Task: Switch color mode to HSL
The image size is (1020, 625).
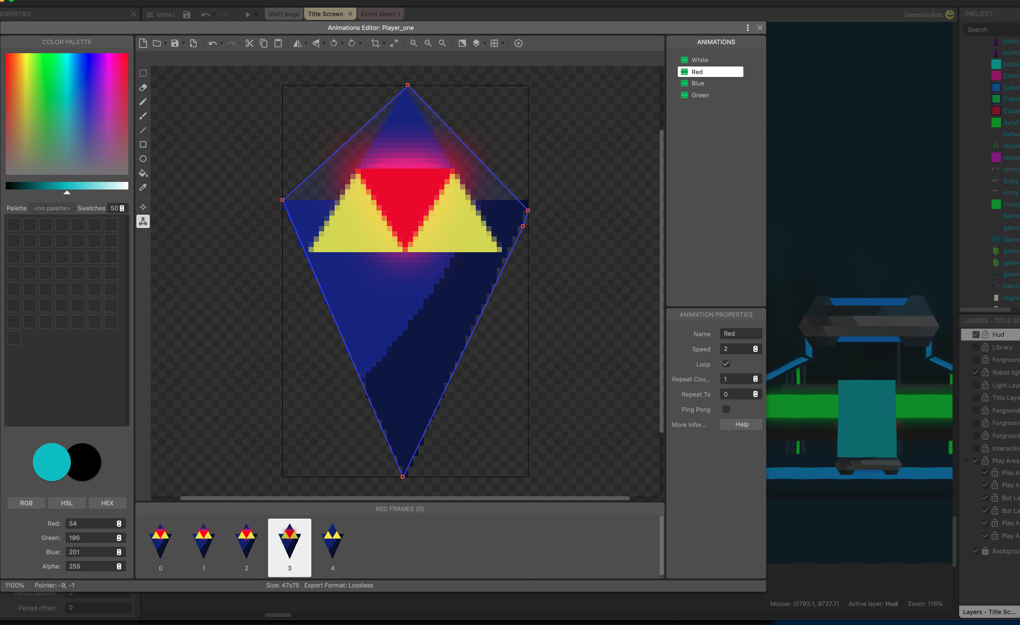Action: [x=67, y=503]
